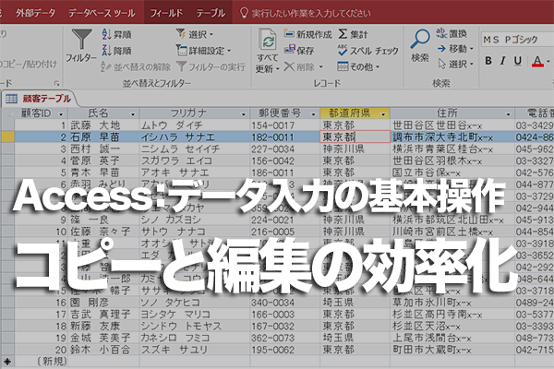Toggle Underline formatting
554x369 pixels.
(518, 61)
